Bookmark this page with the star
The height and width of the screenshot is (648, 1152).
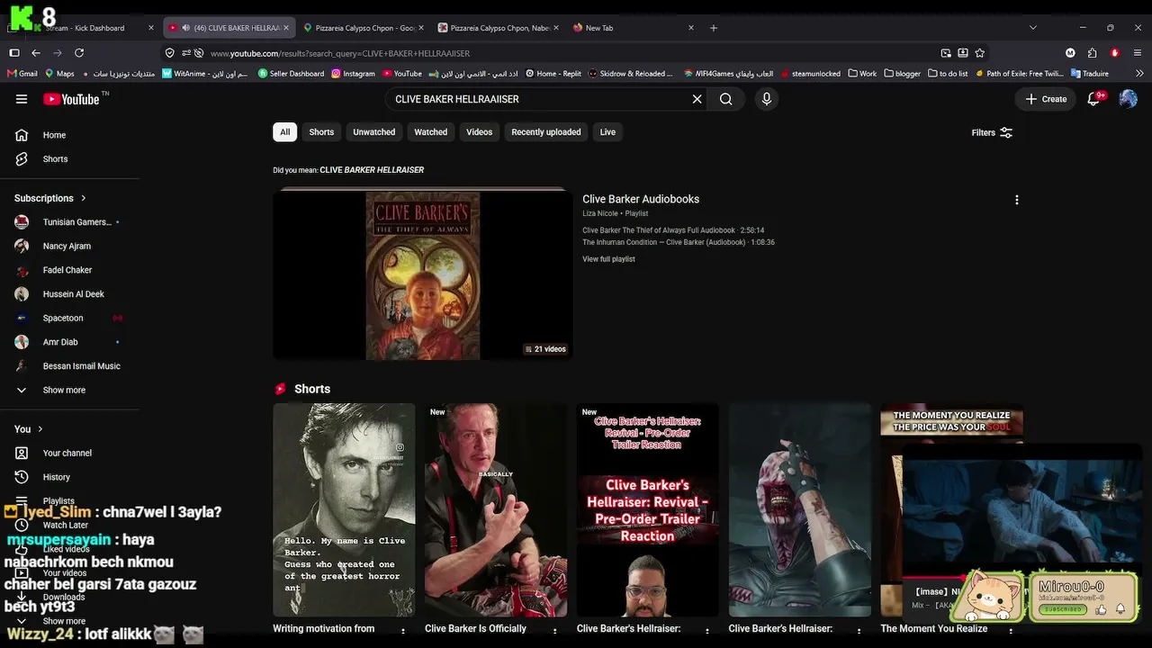[x=980, y=53]
